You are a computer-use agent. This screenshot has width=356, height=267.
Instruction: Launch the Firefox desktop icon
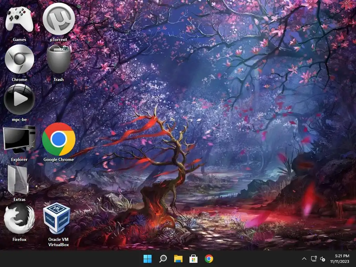click(19, 219)
